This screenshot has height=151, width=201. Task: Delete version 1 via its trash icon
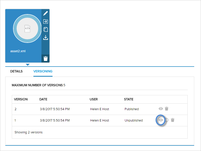(x=173, y=120)
